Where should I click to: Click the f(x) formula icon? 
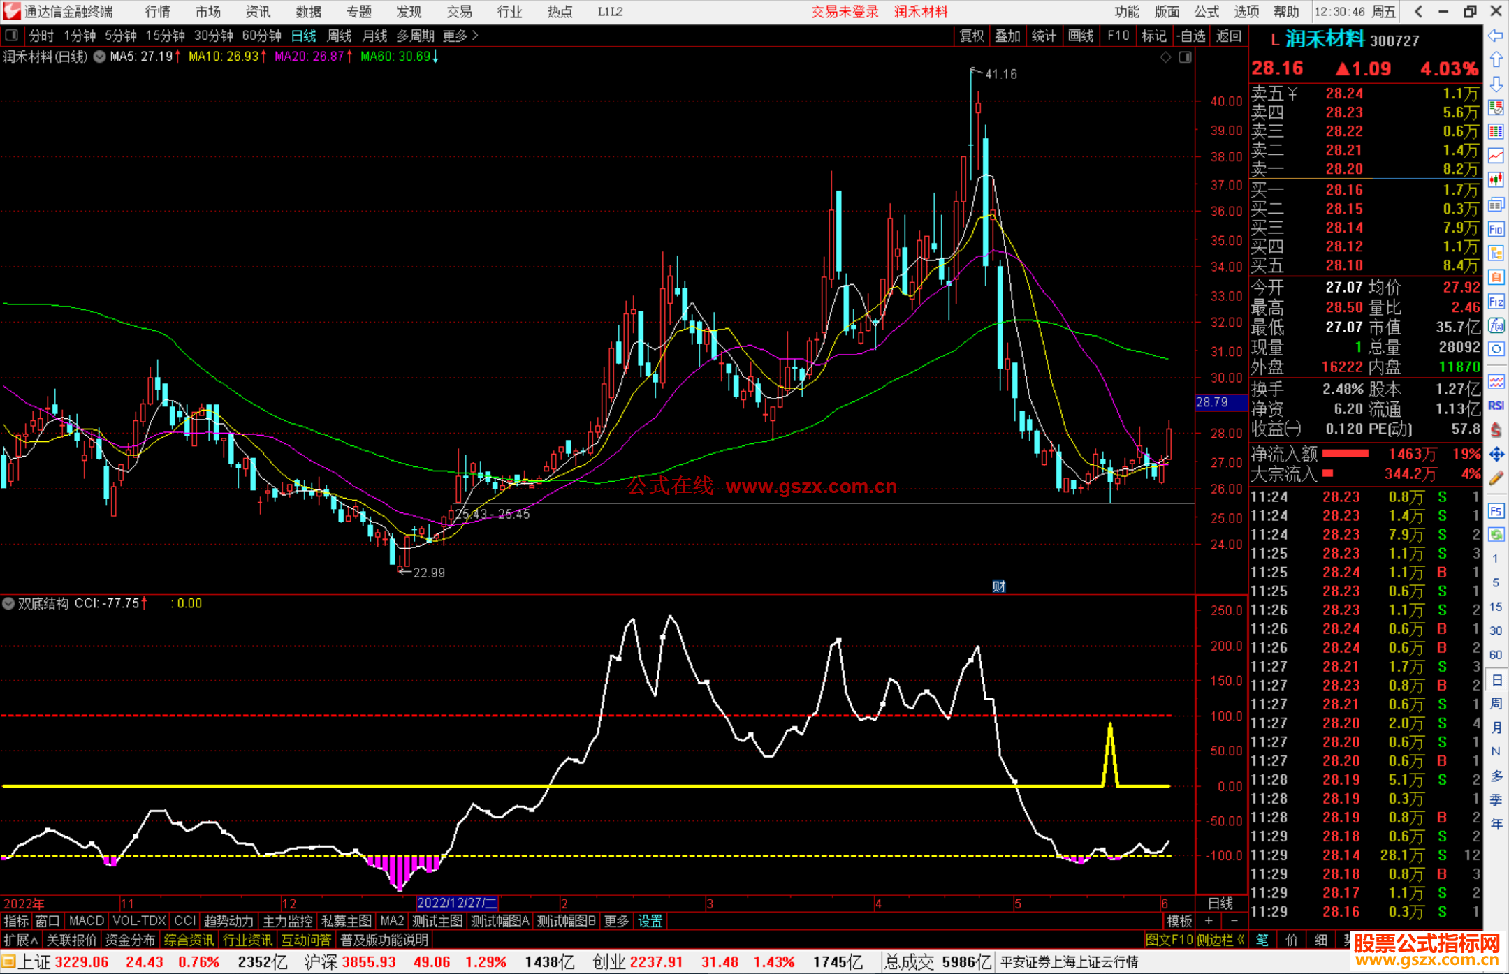click(x=1496, y=325)
